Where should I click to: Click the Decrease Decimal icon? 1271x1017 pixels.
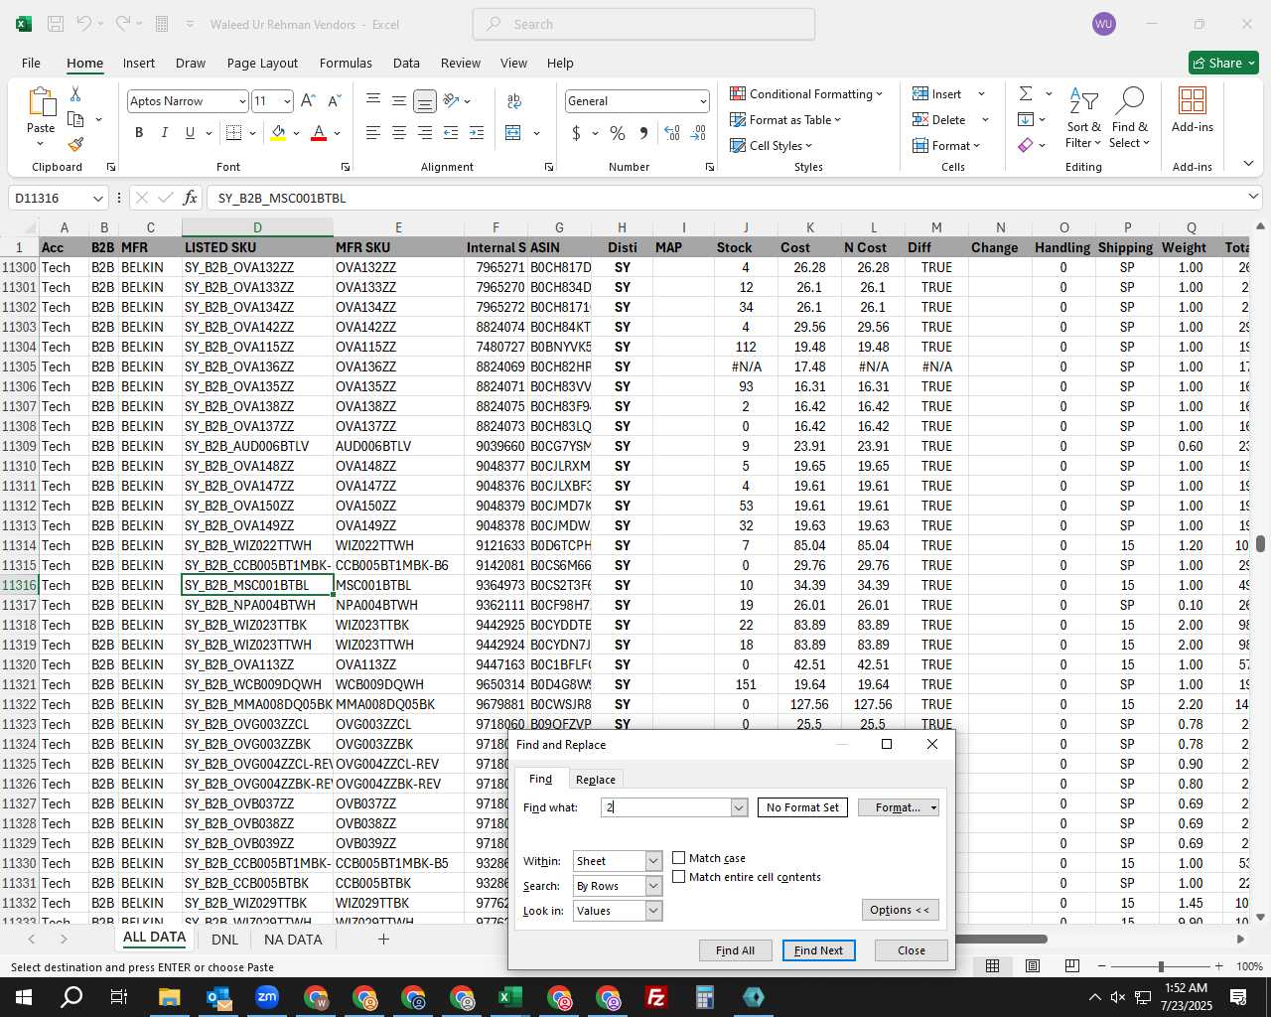[698, 133]
